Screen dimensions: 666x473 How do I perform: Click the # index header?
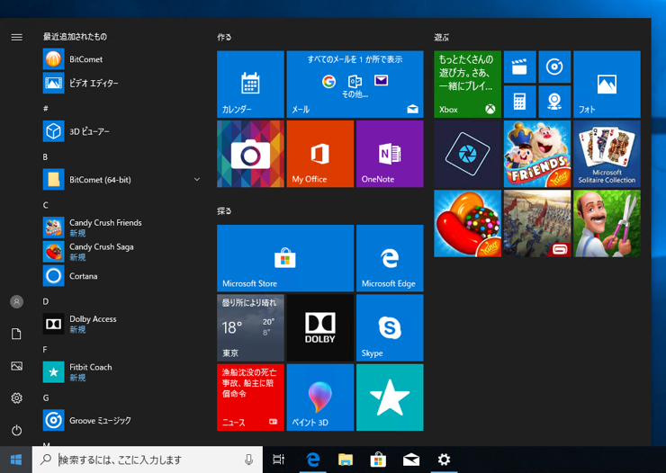click(45, 109)
